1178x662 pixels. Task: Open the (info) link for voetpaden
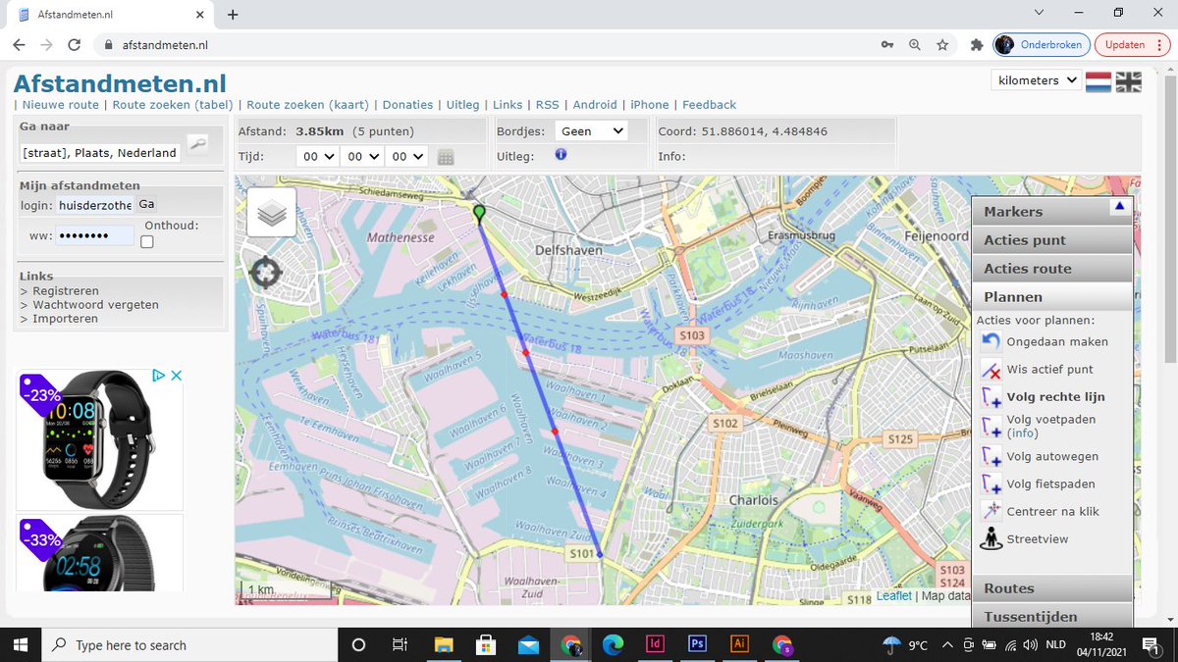click(x=1023, y=433)
